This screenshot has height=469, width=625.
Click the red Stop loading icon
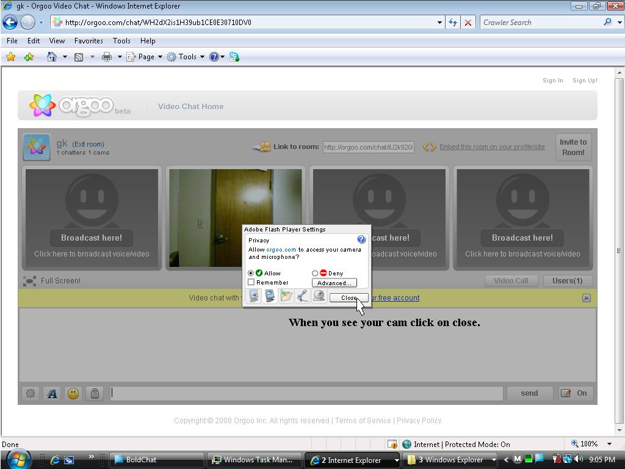pos(468,23)
